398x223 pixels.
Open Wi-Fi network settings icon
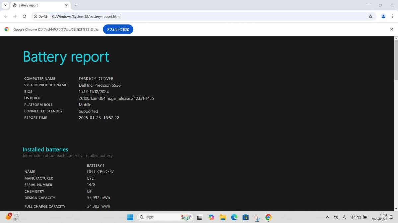coord(353,217)
